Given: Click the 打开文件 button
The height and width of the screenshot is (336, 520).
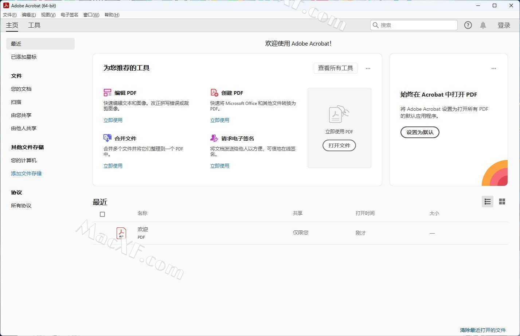Looking at the screenshot, I should click(339, 145).
